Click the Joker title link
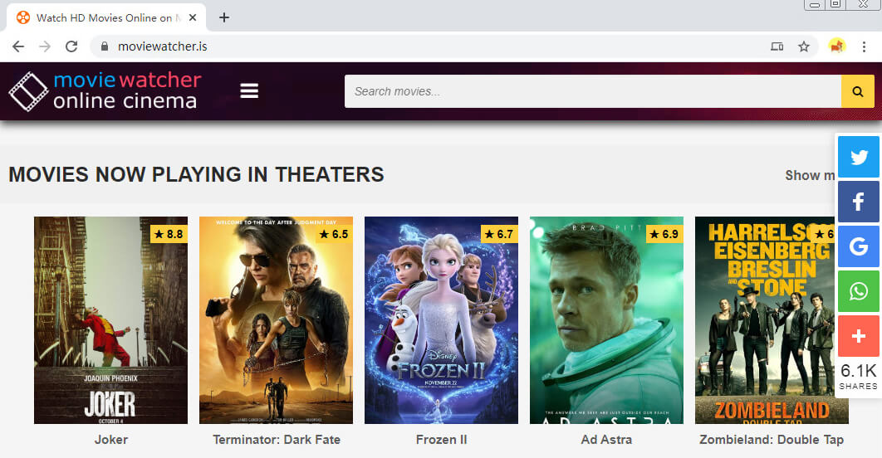This screenshot has width=882, height=458. [110, 440]
